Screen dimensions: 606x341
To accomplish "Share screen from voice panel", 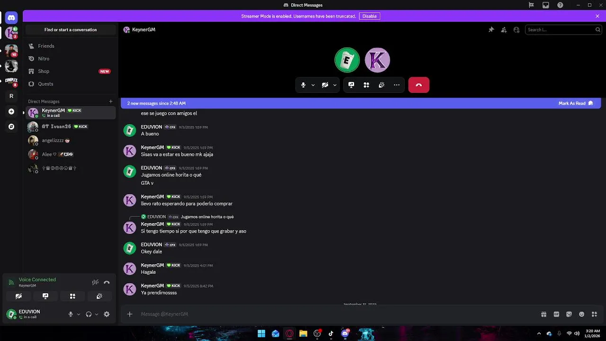I will click(45, 296).
